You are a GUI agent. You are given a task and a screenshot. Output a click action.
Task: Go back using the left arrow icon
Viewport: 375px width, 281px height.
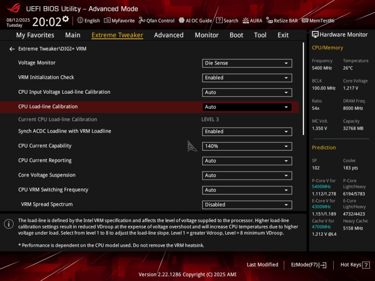(12, 49)
